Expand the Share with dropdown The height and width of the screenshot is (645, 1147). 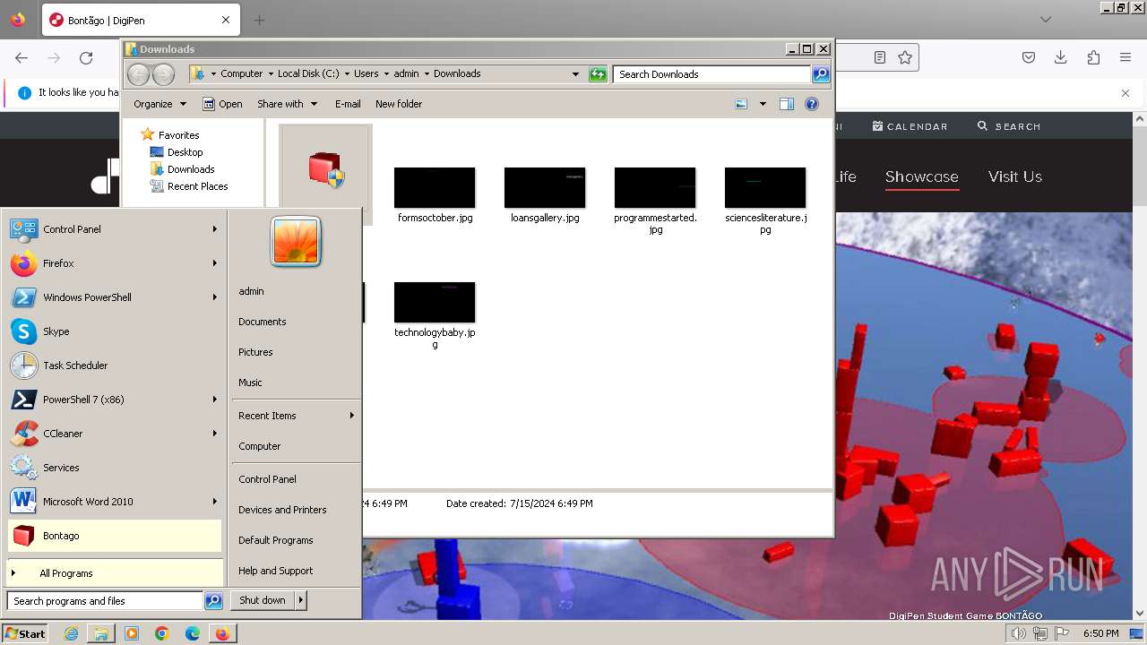point(287,104)
